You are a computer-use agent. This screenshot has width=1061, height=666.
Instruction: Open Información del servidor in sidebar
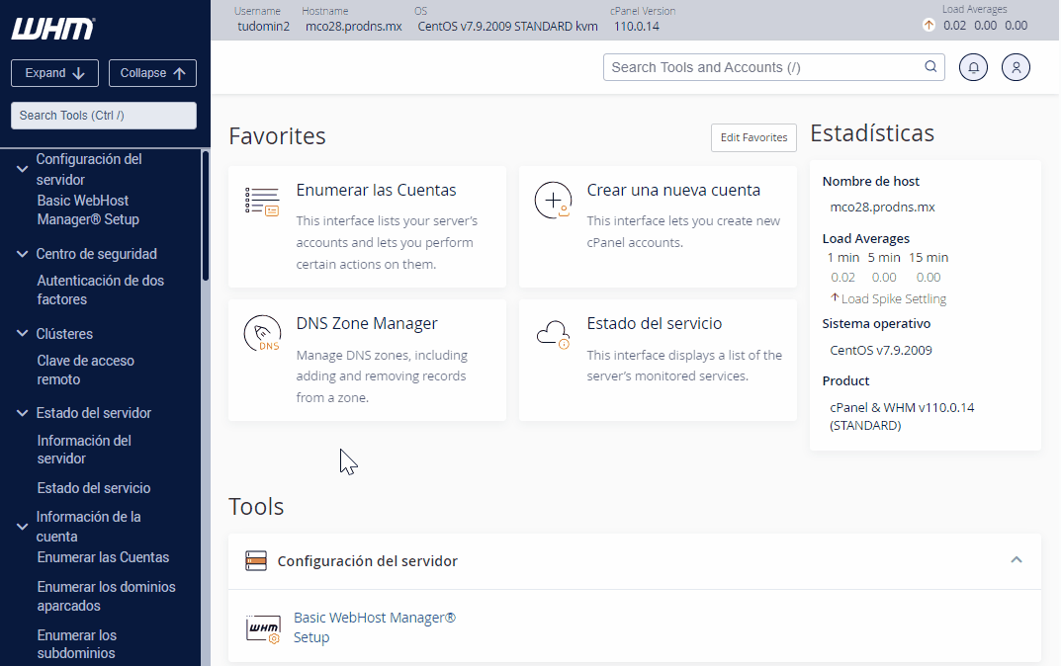click(84, 450)
